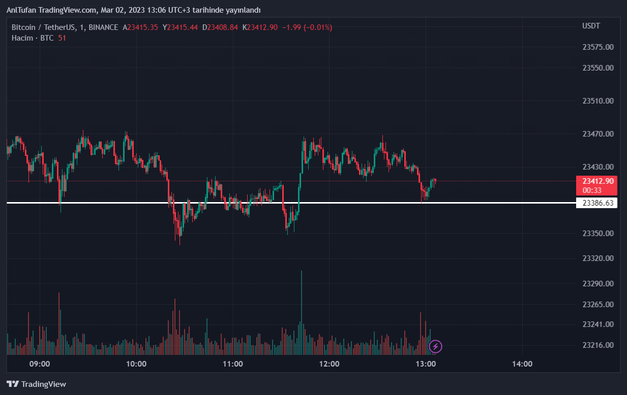Image resolution: width=627 pixels, height=395 pixels.
Task: Click the 23575.00 price scale label
Action: [598, 47]
